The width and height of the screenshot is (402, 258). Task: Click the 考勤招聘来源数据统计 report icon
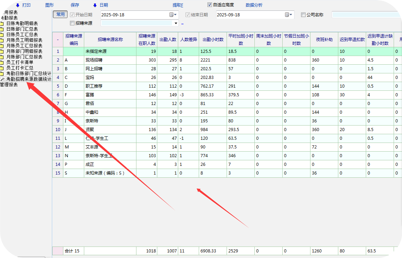2,79
